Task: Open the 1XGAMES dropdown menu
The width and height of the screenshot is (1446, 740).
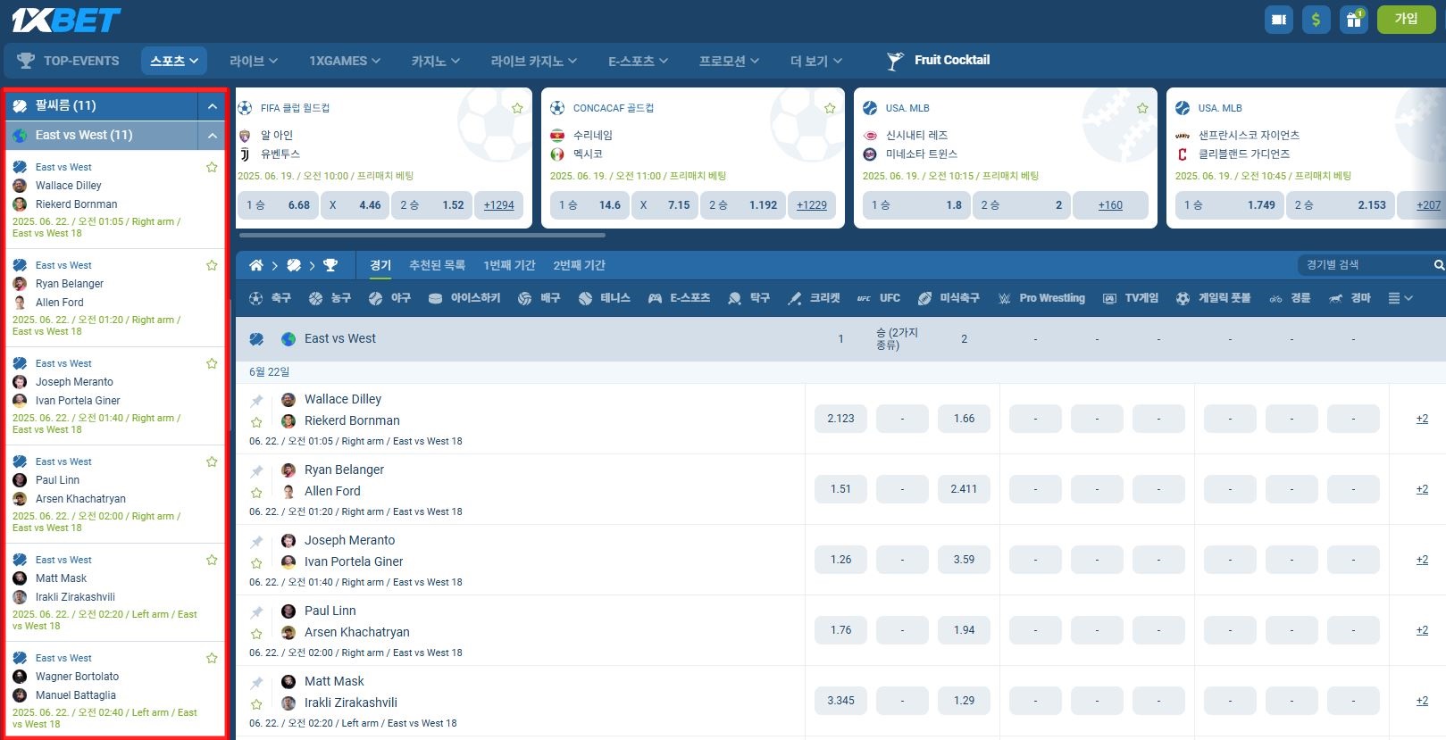Action: (345, 61)
